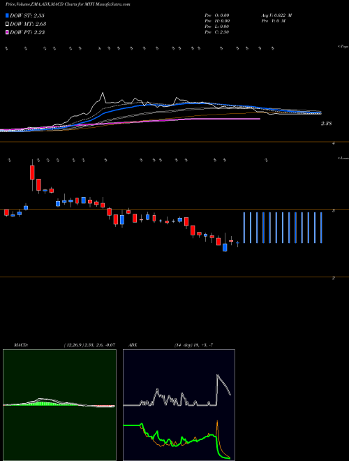Click the magenta DOW PT legend swatch
Image resolution: width=349 pixels, height=461 pixels.
click(7, 32)
